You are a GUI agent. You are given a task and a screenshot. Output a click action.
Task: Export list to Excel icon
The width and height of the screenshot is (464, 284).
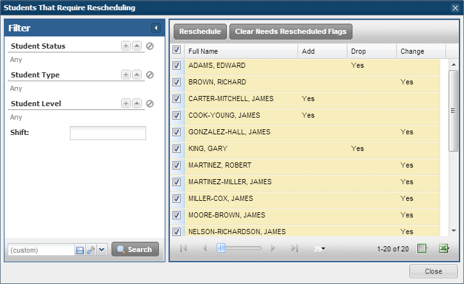coord(444,248)
